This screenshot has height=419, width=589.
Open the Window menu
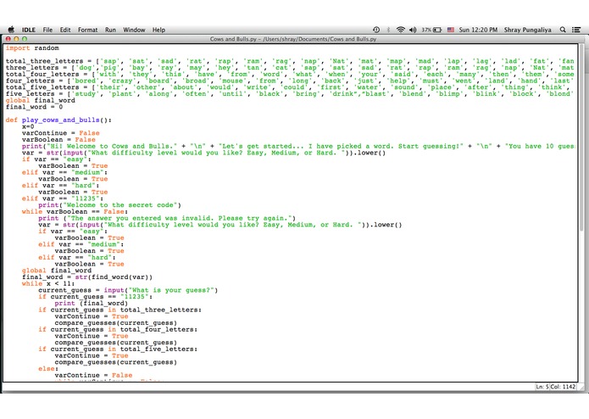point(134,30)
